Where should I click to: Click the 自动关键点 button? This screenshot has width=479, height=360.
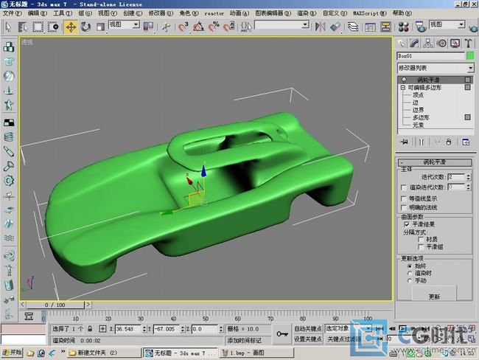(x=308, y=328)
